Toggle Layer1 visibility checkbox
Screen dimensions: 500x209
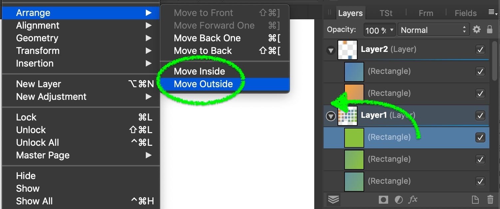pos(480,116)
